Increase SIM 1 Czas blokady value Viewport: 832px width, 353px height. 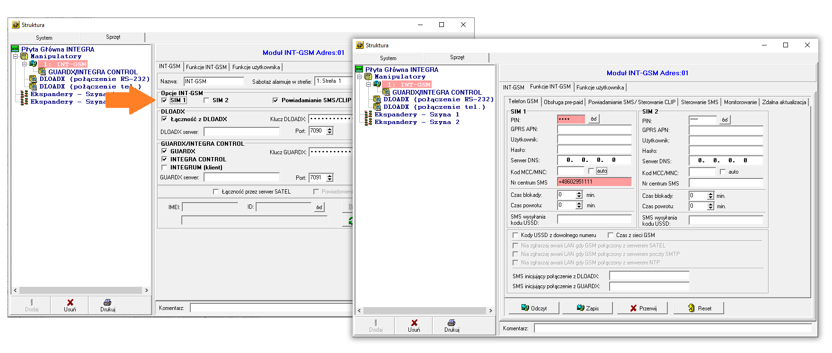(579, 193)
